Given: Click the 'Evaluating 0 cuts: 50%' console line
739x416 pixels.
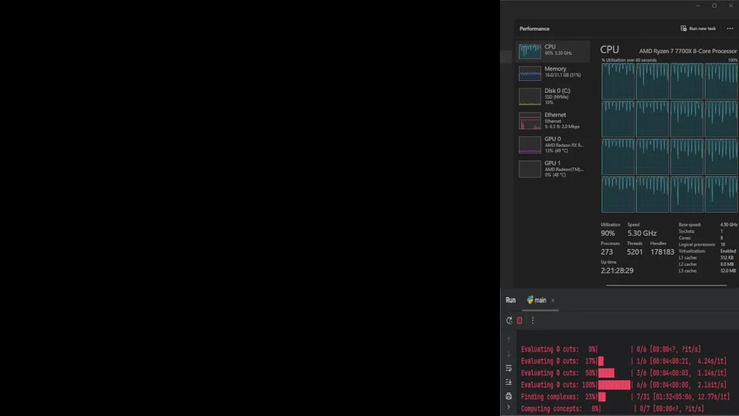Looking at the screenshot, I should (x=624, y=373).
